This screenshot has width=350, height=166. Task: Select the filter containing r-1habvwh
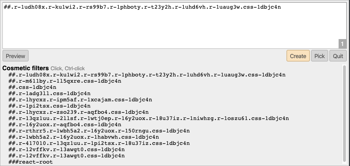pos(84,137)
